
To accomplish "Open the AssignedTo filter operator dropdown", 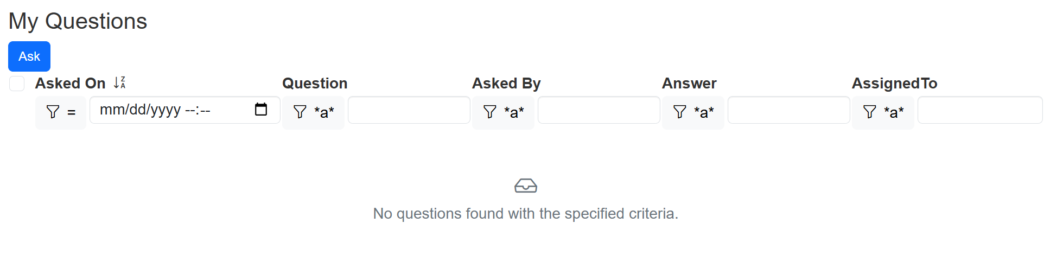I will (883, 112).
